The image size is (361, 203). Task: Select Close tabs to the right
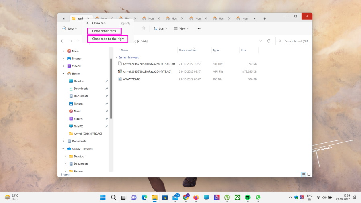(x=108, y=39)
